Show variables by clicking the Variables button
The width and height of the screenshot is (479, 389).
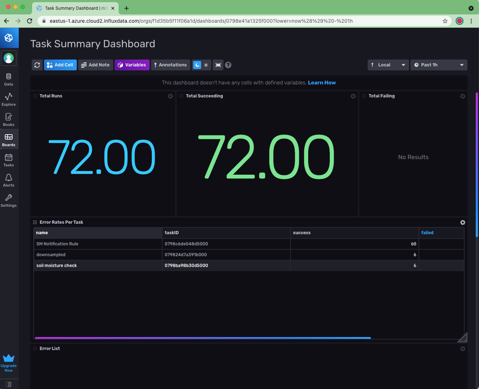(x=132, y=65)
